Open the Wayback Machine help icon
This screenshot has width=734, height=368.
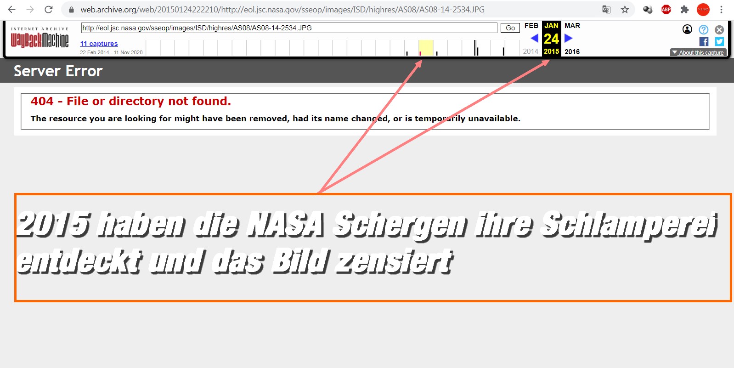point(703,29)
